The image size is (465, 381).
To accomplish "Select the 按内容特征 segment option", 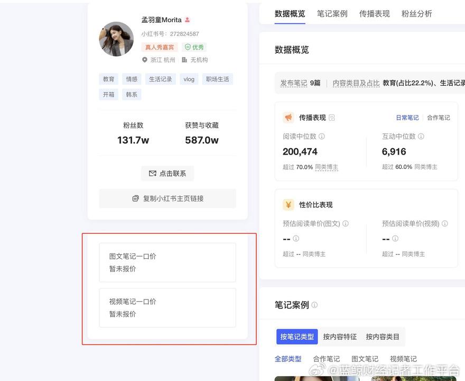I will point(340,337).
